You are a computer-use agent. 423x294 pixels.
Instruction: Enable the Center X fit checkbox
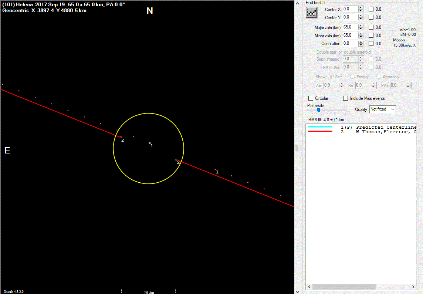[371, 9]
